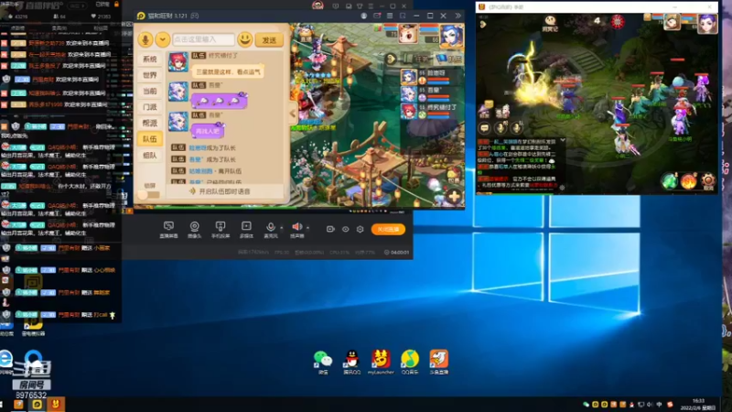Click the record video icon in stream toolbar
Screen dimensions: 732x412
[330, 229]
